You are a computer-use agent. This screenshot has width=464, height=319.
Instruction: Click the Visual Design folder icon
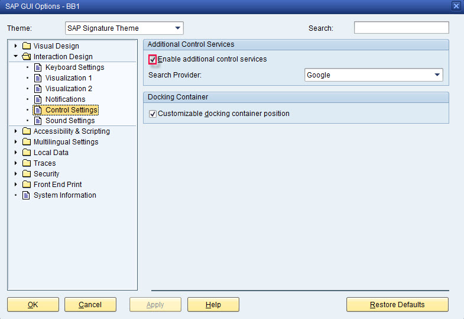[27, 46]
